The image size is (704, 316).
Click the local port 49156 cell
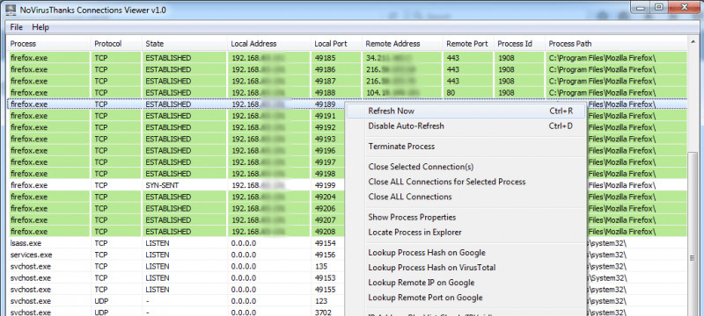328,255
